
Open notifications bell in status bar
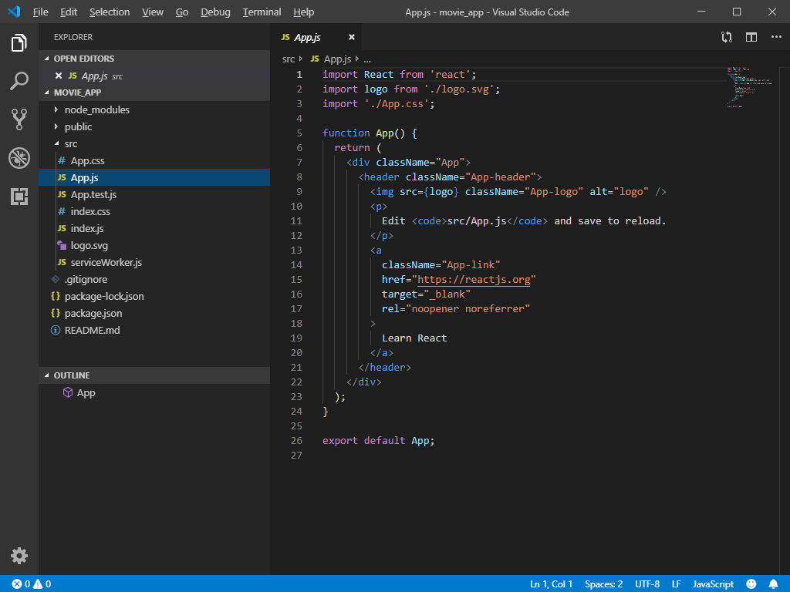773,584
